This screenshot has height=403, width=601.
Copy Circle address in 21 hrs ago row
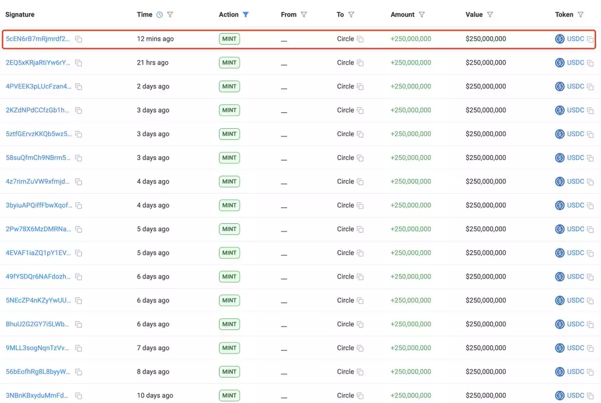click(x=360, y=63)
